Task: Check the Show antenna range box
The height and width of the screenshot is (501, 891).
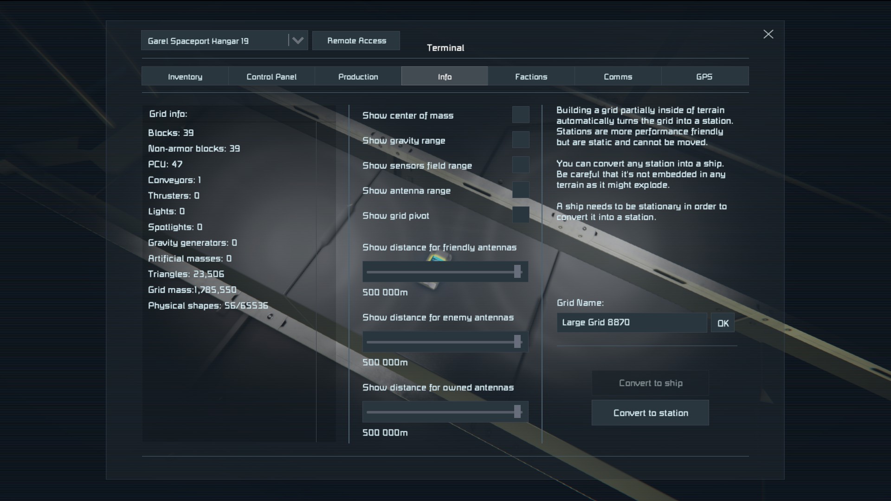Action: 520,190
